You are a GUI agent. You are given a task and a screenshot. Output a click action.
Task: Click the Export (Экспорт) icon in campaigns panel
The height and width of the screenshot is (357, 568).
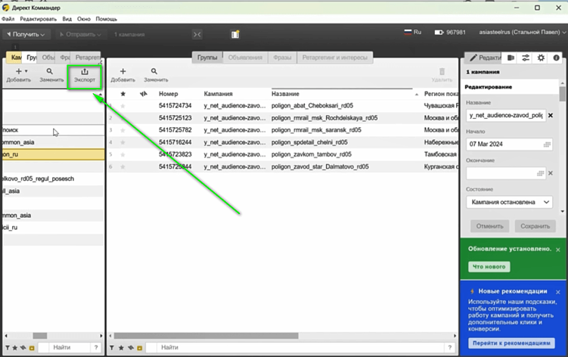85,72
